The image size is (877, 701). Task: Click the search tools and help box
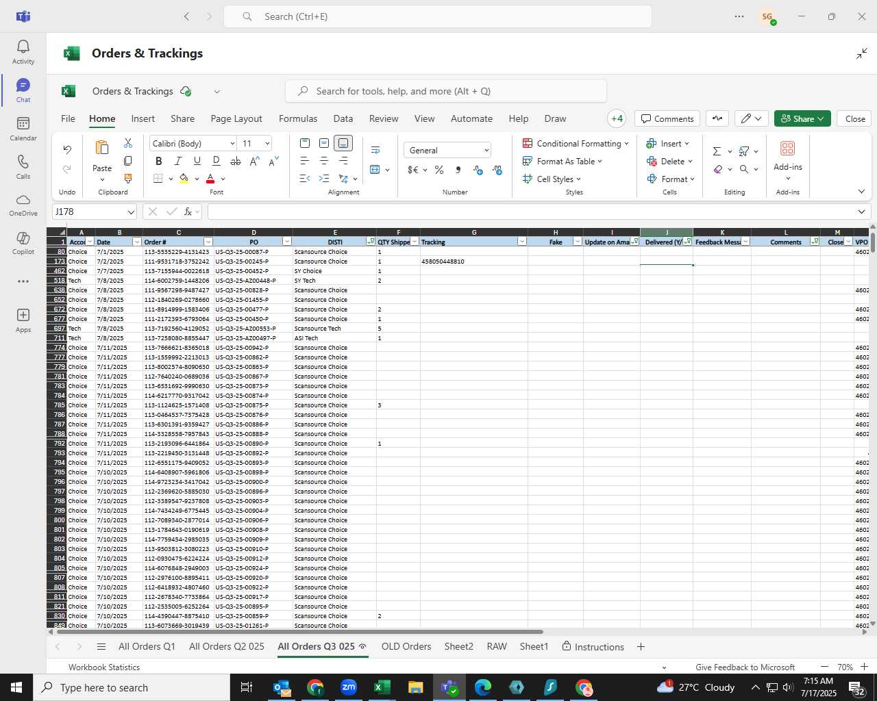tap(446, 91)
